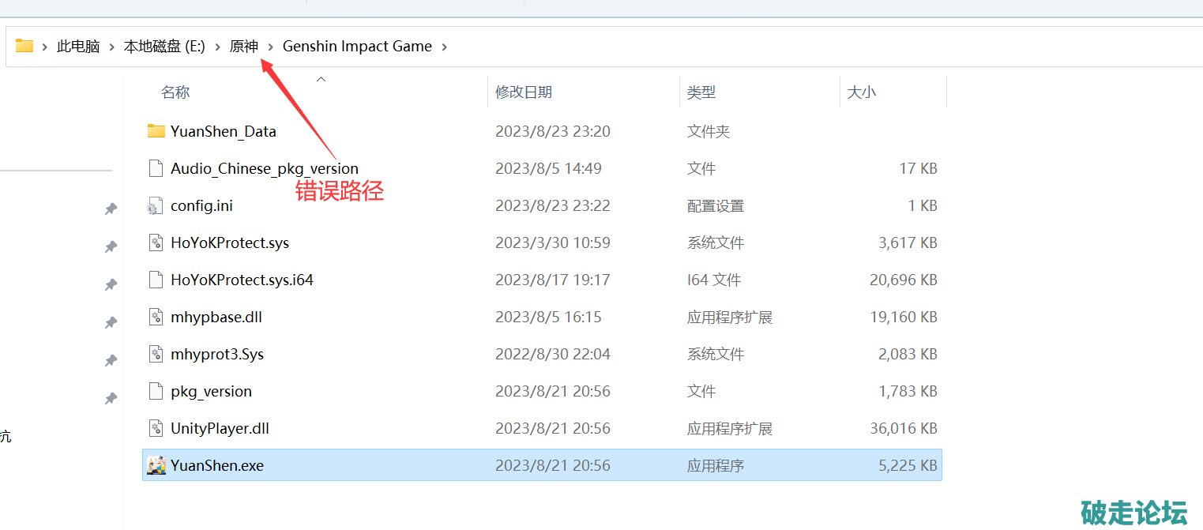Open chevron between 原神 and Genshin Impact Game
The image size is (1203, 530).
(271, 47)
